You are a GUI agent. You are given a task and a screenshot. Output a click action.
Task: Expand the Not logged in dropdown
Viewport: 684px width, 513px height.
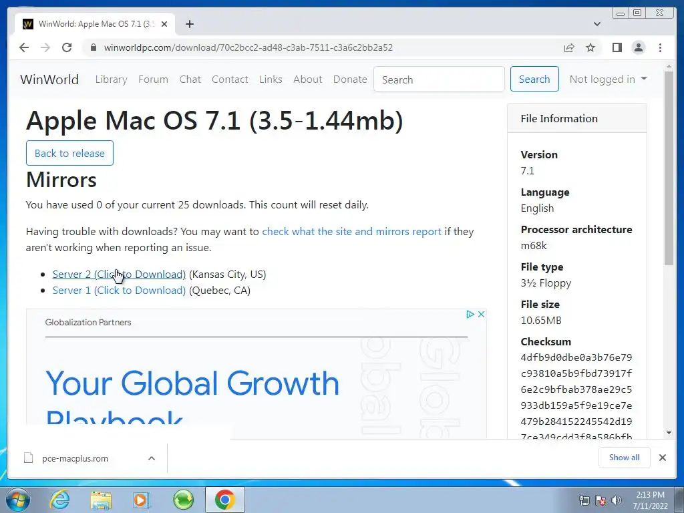(608, 79)
